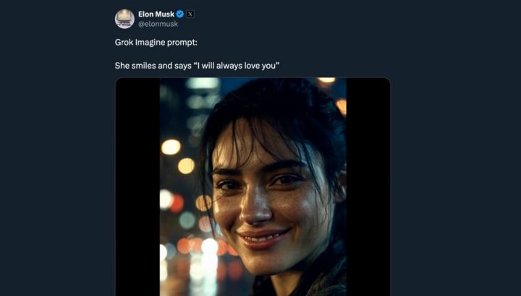Click the left black bar of the video
Image resolution: width=521 pixels, height=296 pixels.
(137, 186)
